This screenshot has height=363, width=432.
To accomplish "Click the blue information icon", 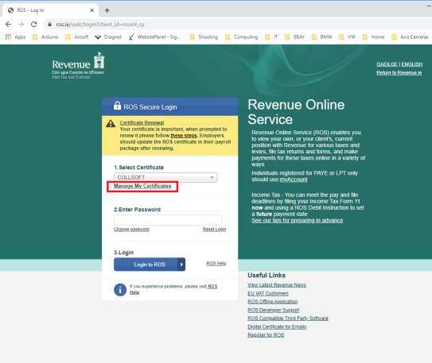I will [120, 290].
